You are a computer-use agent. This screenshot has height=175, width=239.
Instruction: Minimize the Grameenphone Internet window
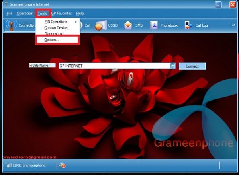[x=218, y=4]
